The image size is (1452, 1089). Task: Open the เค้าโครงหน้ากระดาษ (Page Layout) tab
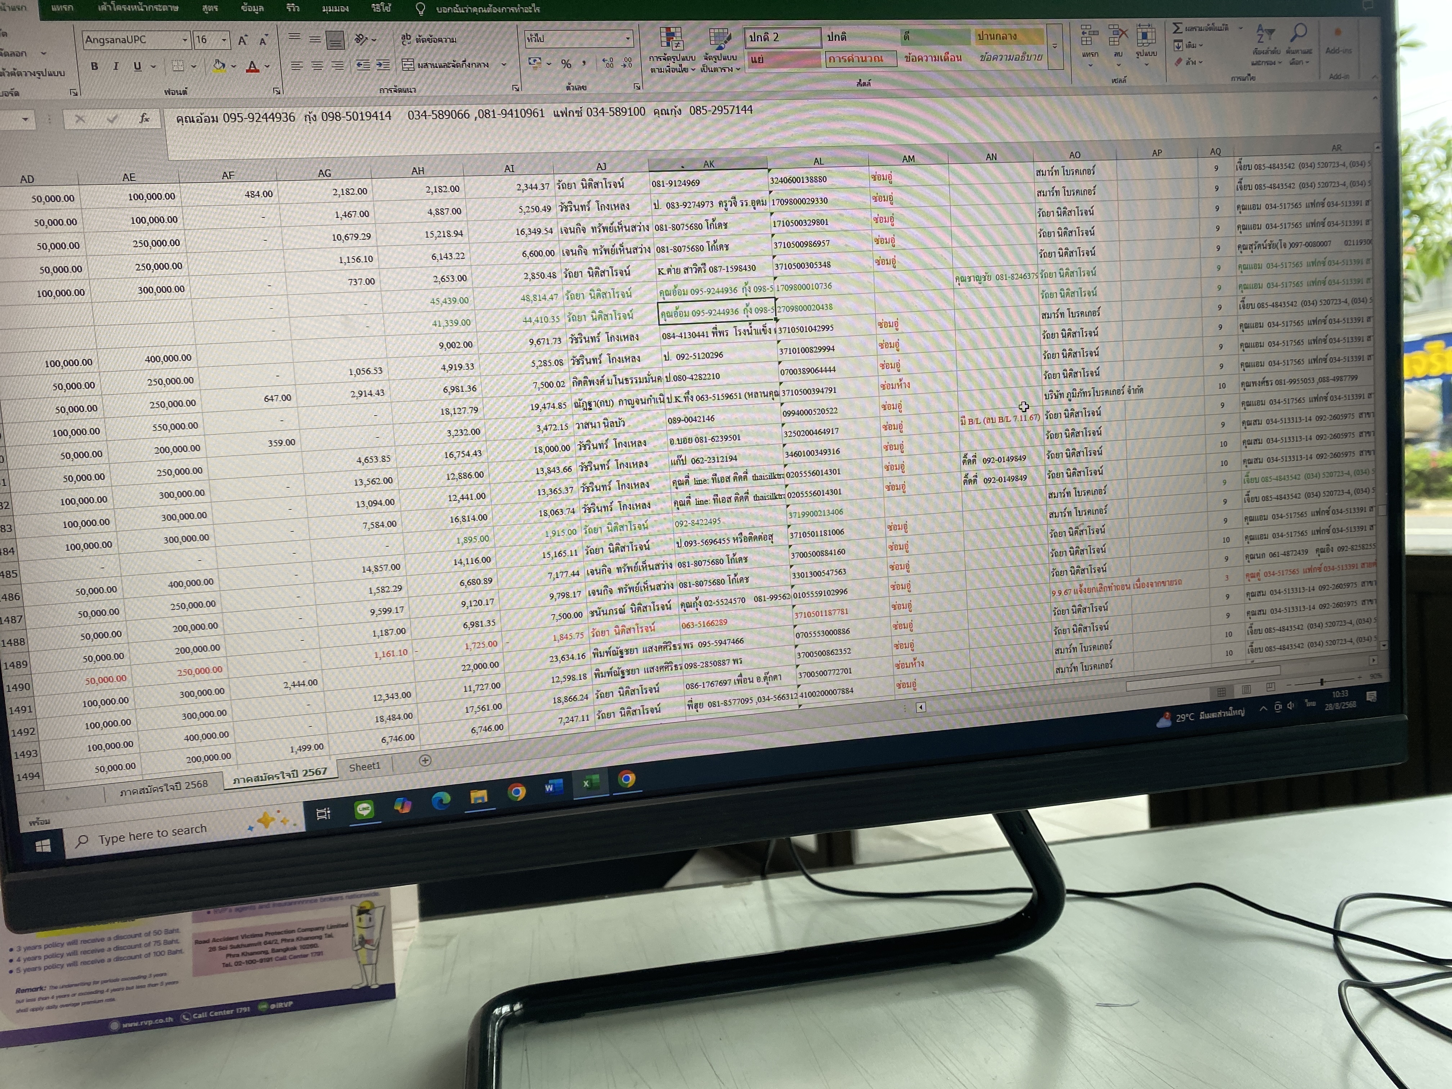point(138,8)
